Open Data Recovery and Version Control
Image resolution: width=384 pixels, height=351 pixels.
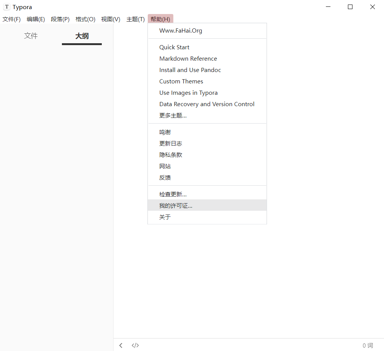click(207, 104)
